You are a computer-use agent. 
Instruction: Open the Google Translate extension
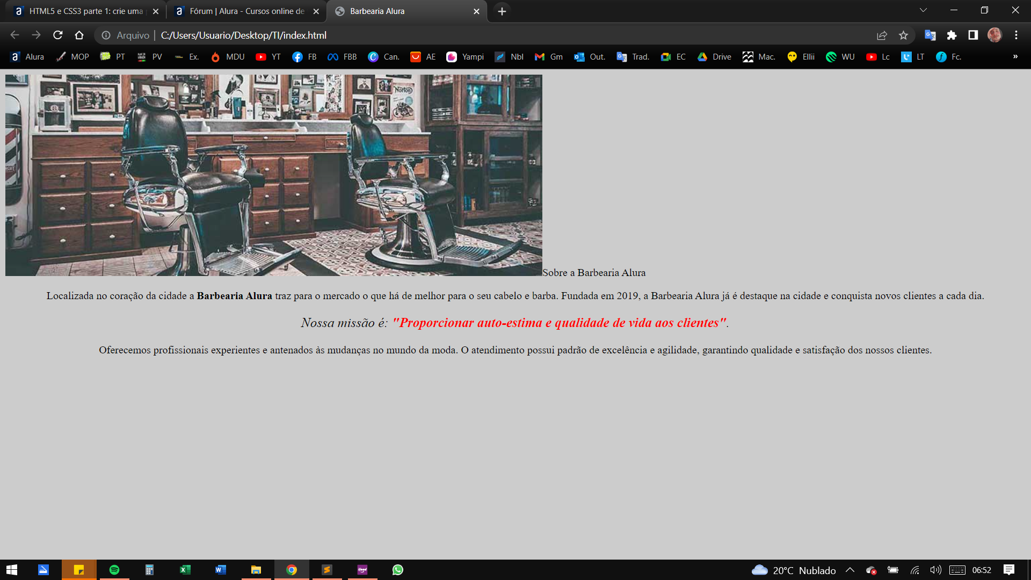coord(930,35)
